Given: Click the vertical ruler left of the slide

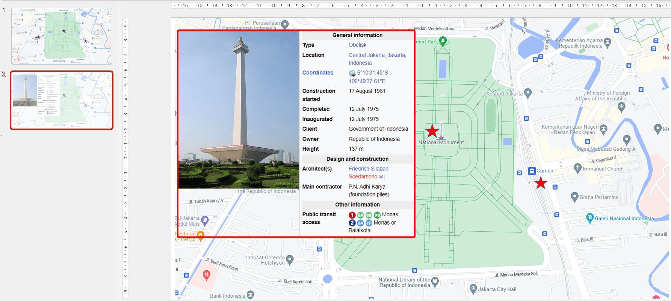Looking at the screenshot, I should coord(125,157).
